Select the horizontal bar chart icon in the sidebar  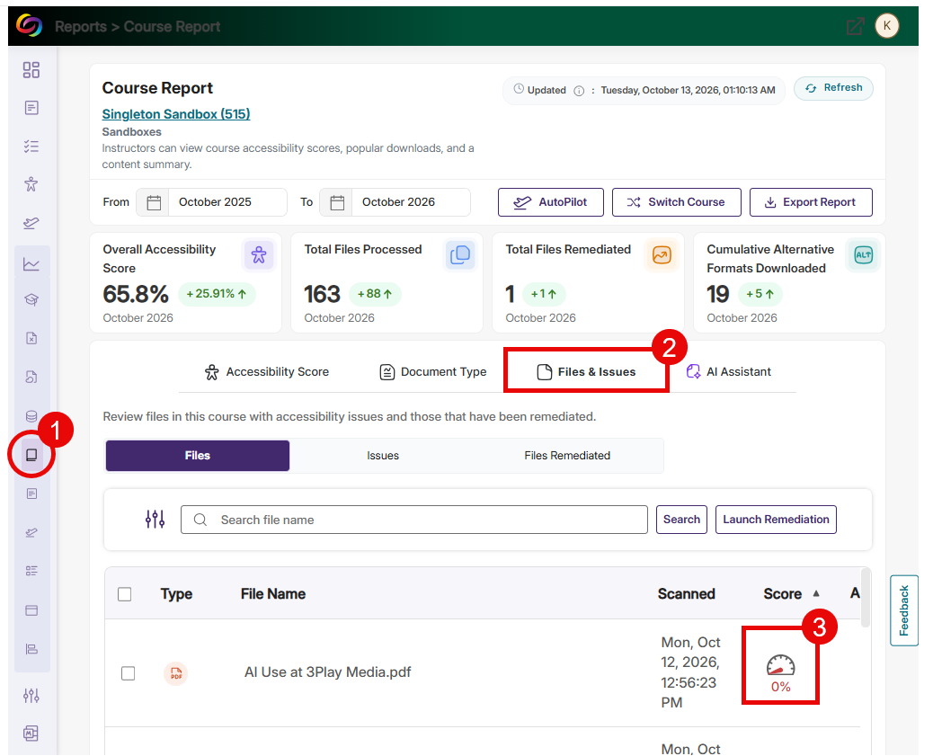31,649
